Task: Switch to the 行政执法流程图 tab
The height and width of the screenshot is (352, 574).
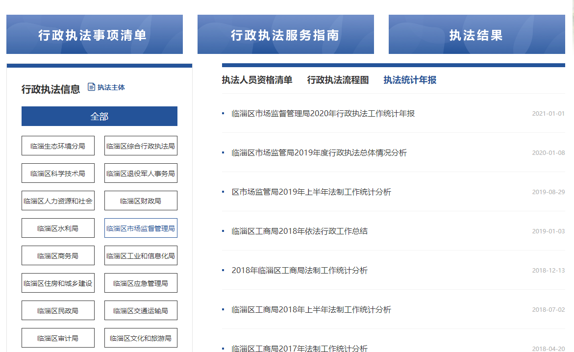Action: 338,80
